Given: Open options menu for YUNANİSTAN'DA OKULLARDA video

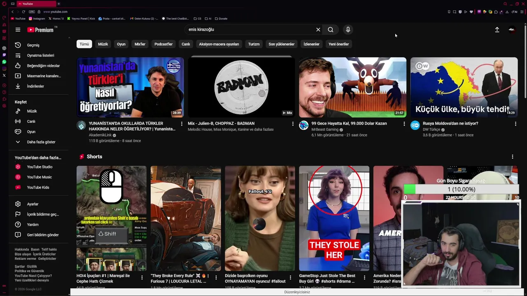Looking at the screenshot, I should click(x=182, y=124).
